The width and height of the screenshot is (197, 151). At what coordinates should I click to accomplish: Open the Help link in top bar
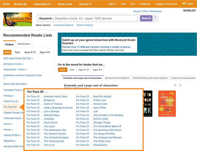pos(123,4)
